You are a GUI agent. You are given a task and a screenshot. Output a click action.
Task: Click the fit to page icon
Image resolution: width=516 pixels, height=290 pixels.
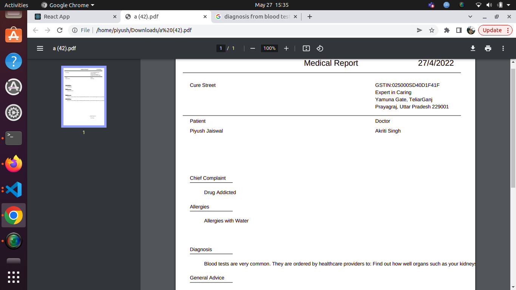point(306,48)
